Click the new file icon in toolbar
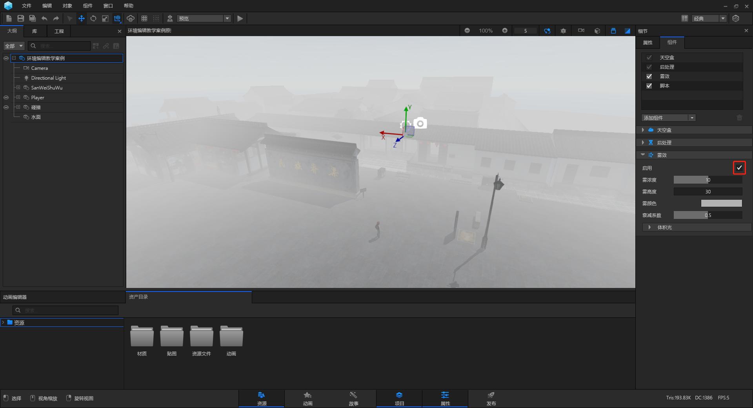 pos(9,18)
